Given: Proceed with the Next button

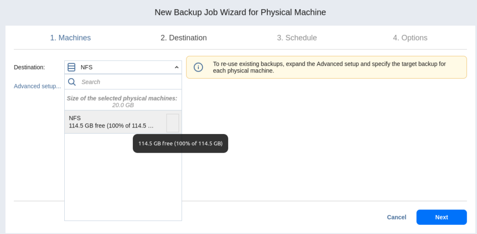Looking at the screenshot, I should (441, 217).
